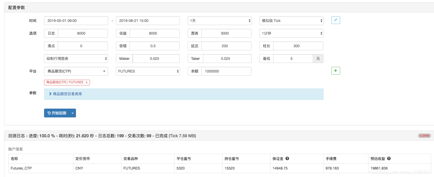Open the arrow menu beside 开始回测
Screen dimensions: 434x177
click(73, 113)
